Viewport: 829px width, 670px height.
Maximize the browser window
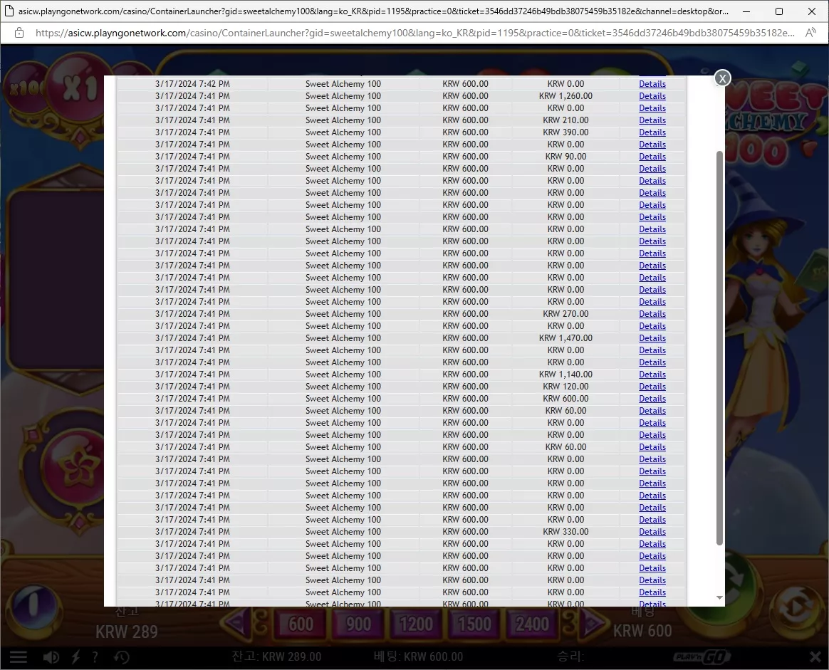point(778,11)
